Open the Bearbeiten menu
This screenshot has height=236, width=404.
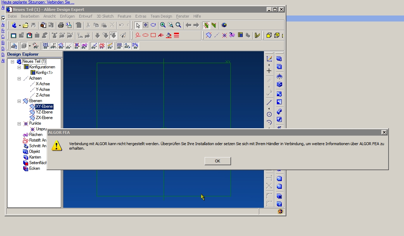pyautogui.click(x=30, y=16)
